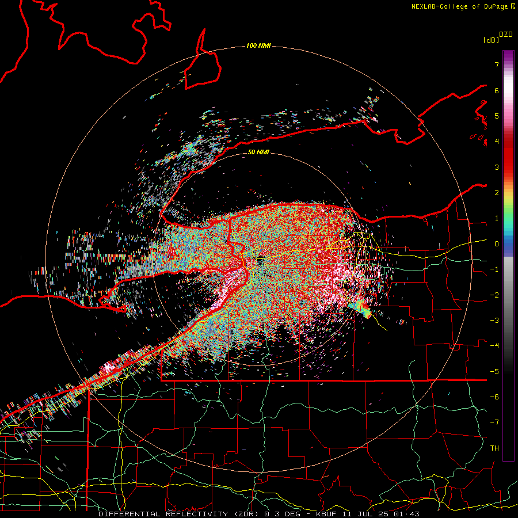Screen dimensions: 518x518
Task: Click the 7 value on color scale
Action: tap(497, 64)
